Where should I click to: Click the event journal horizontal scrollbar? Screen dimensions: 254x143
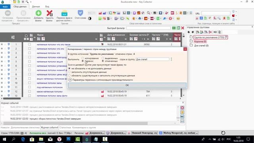pyautogui.click(x=75, y=124)
